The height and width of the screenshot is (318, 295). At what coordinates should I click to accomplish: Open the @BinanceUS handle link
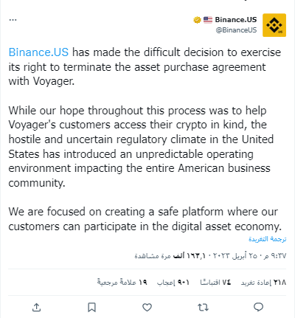tap(236, 30)
